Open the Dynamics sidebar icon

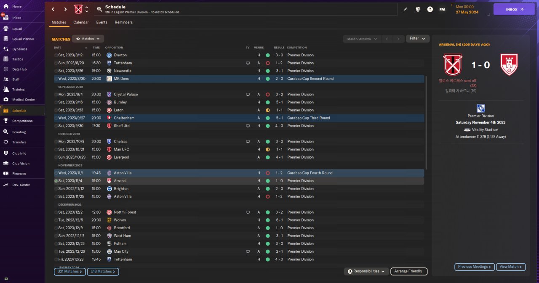click(6, 49)
